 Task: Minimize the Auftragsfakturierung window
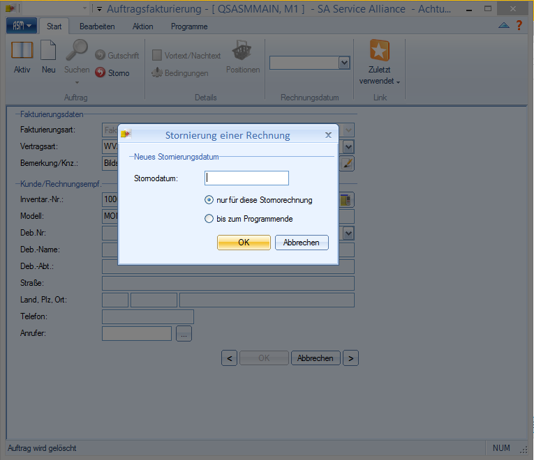pyautogui.click(x=469, y=10)
